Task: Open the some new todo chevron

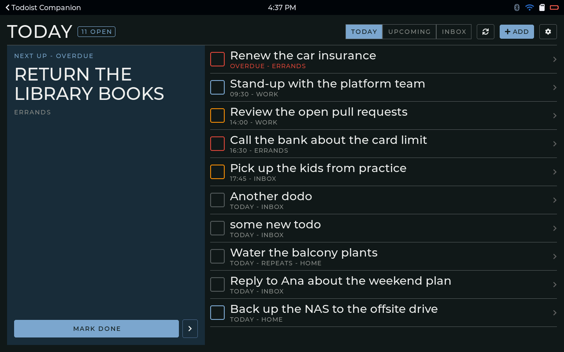Action: pyautogui.click(x=555, y=228)
